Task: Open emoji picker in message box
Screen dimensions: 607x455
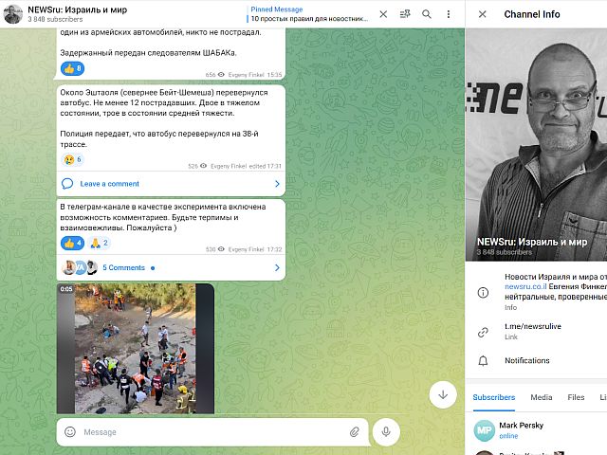Action: click(70, 432)
